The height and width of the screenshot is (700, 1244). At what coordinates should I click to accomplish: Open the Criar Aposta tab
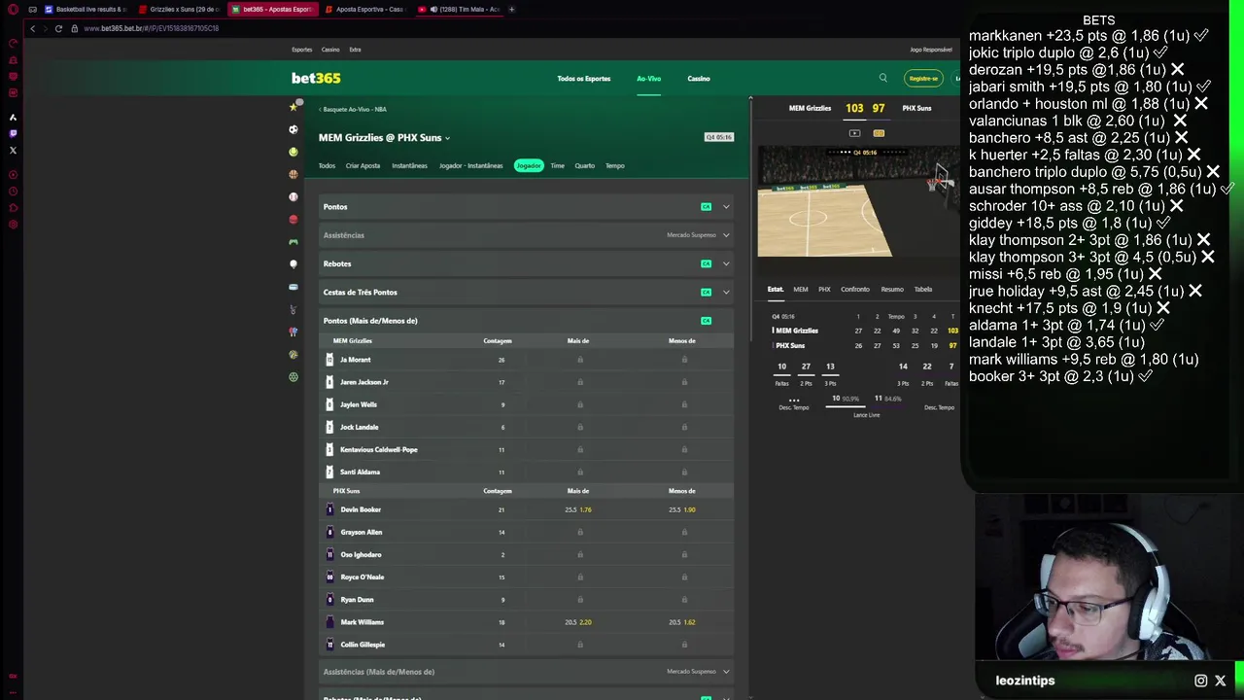click(x=363, y=165)
